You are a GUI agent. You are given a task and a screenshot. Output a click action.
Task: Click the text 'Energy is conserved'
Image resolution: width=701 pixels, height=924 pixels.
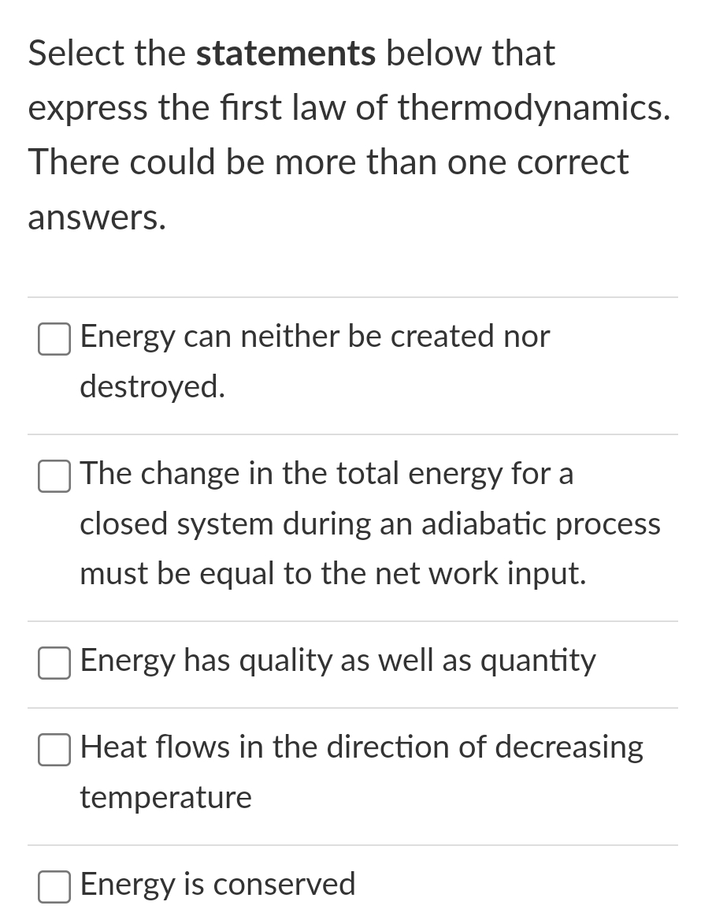217,885
